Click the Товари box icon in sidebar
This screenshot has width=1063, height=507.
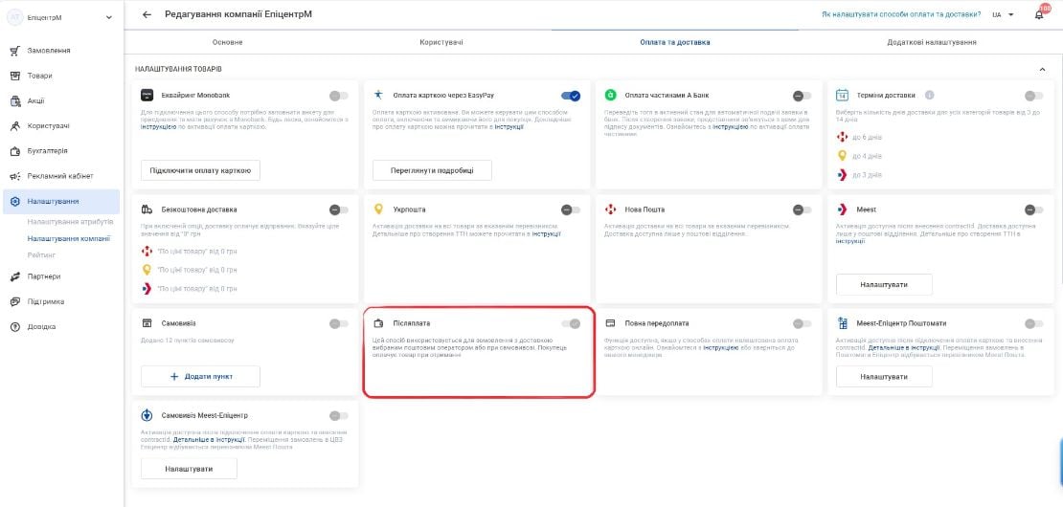[x=15, y=76]
